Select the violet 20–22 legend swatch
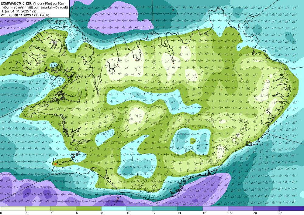Screen dimensions: 304x215 pyautogui.click(x=266, y=209)
